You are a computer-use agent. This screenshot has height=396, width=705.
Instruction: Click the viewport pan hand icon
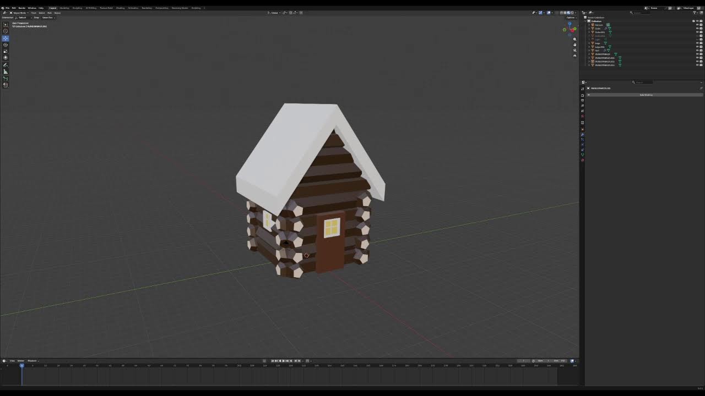click(574, 45)
